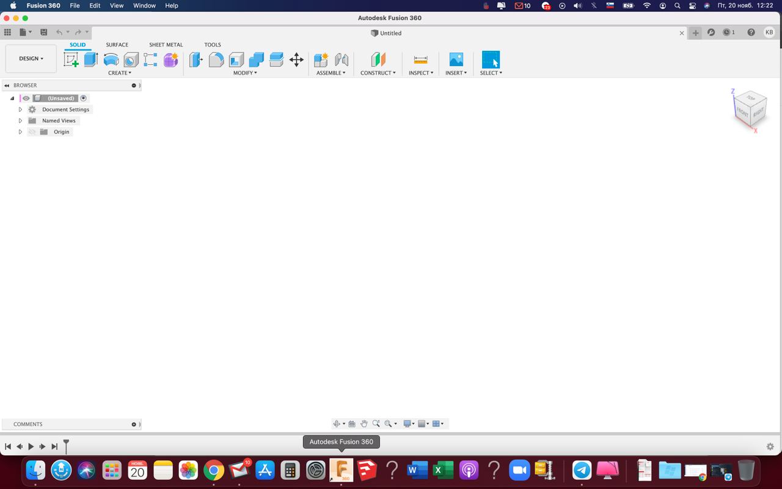This screenshot has width=782, height=489.
Task: Add a new design tab
Action: tap(695, 33)
